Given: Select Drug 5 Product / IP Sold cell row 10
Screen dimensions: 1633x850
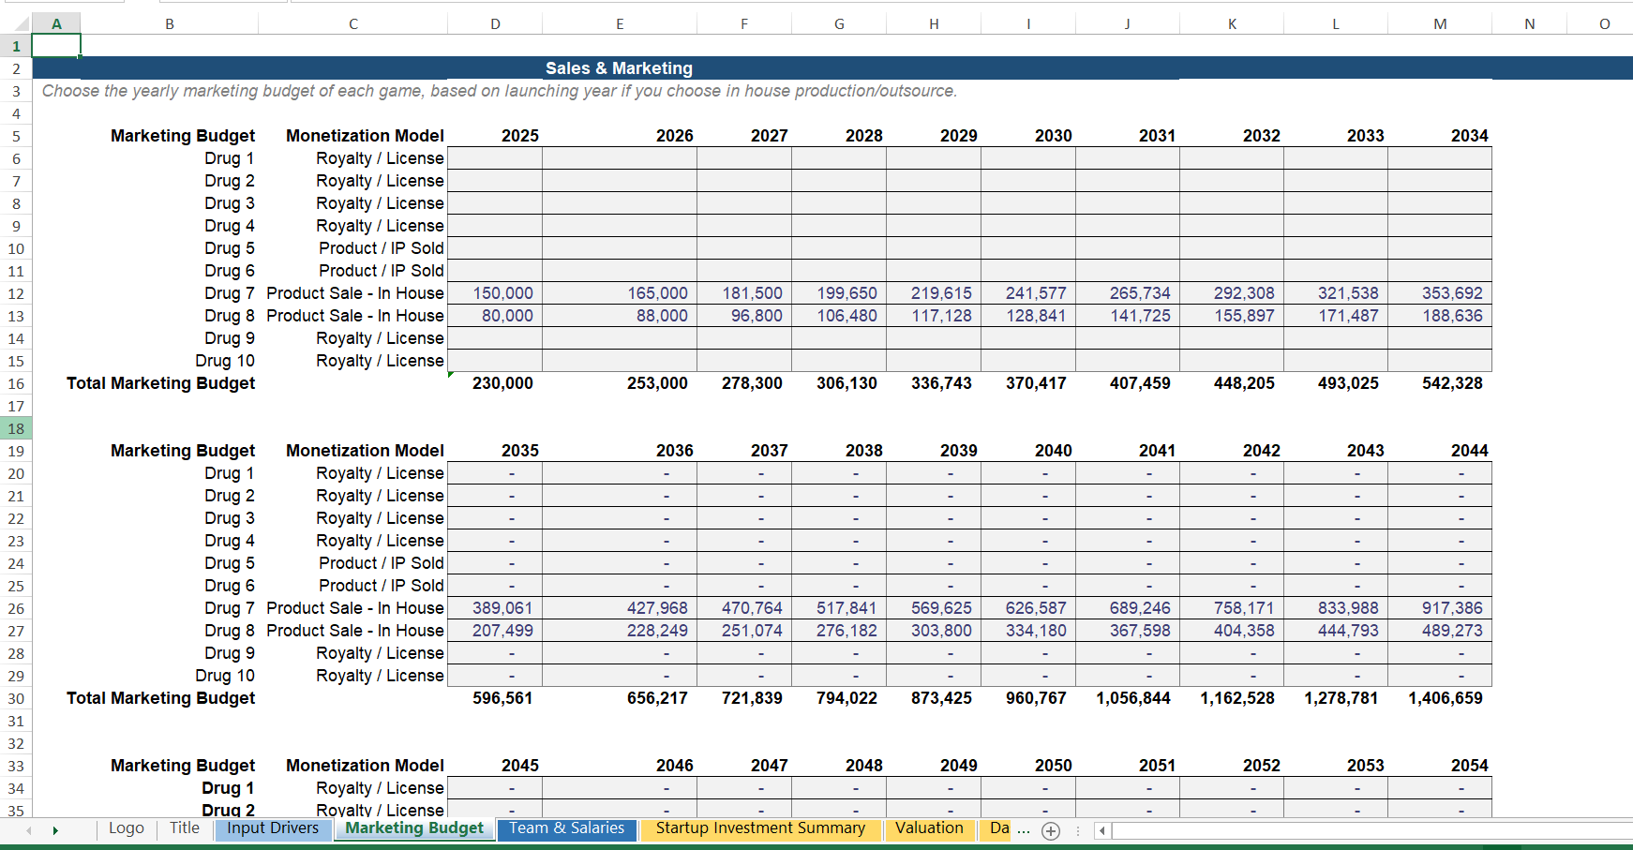Looking at the screenshot, I should (x=353, y=248).
